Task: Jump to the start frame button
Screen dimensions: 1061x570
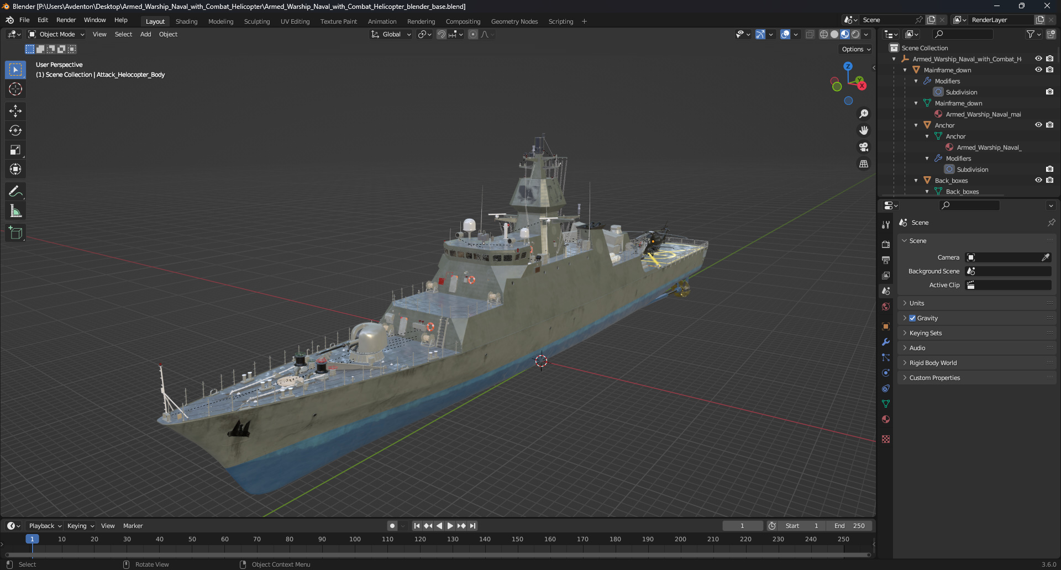Action: [417, 526]
